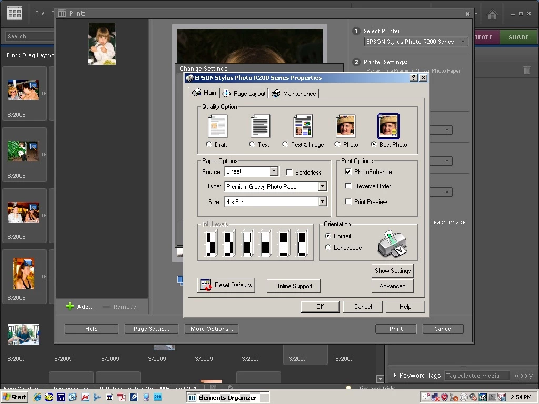Open the paper Source dropdown

[274, 171]
